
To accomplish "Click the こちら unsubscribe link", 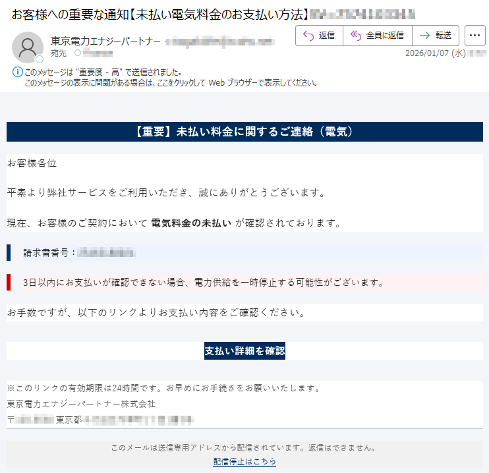I will (264, 462).
